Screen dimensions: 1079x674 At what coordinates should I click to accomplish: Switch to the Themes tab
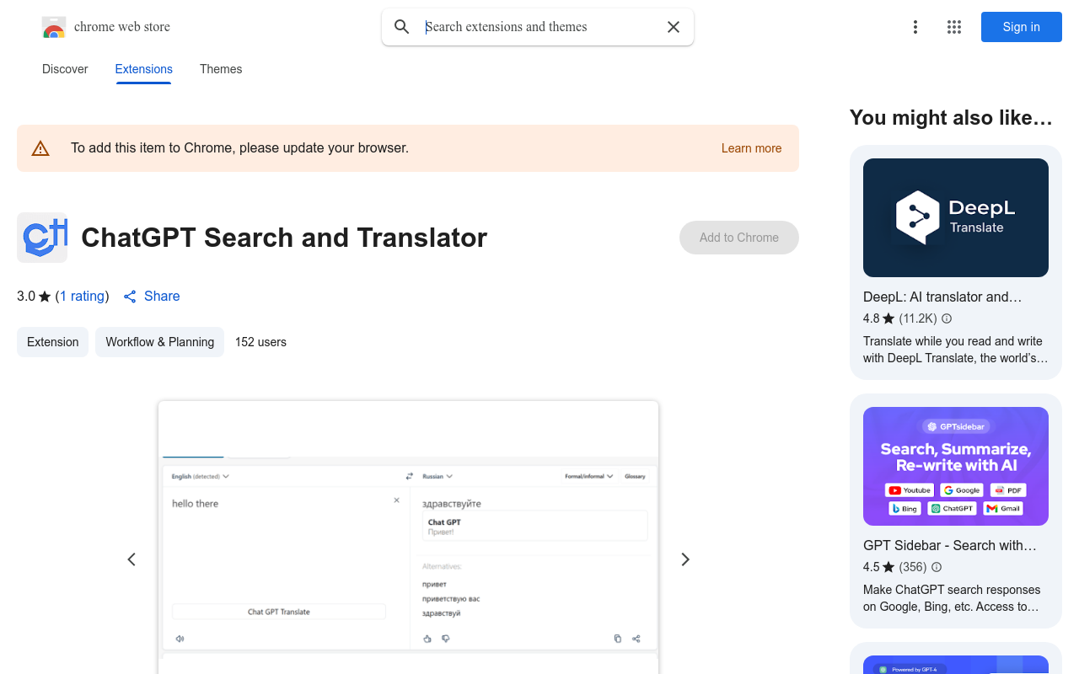(x=221, y=69)
